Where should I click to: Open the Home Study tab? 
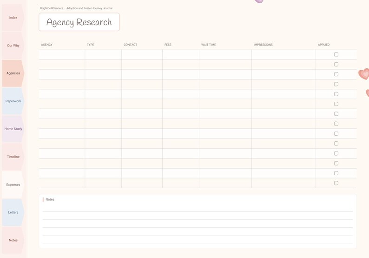(x=13, y=129)
